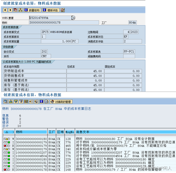Click the 成本核算版本 field
Image resolution: width=176 pixels, height=173 pixels.
pyautogui.click(x=43, y=37)
